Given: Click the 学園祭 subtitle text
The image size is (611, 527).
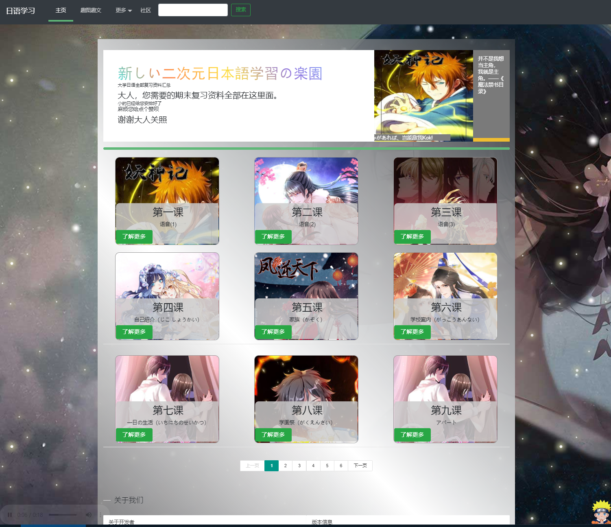Looking at the screenshot, I should tap(306, 422).
